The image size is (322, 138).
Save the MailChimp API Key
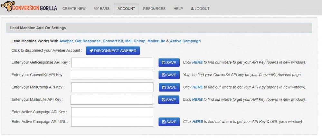[x=169, y=87]
